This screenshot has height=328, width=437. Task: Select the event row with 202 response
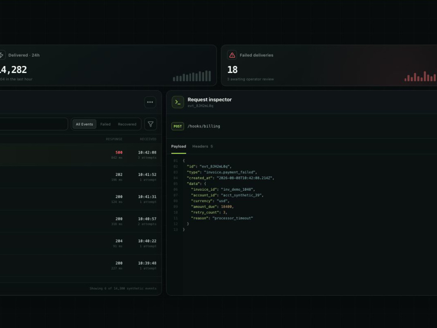click(80, 177)
